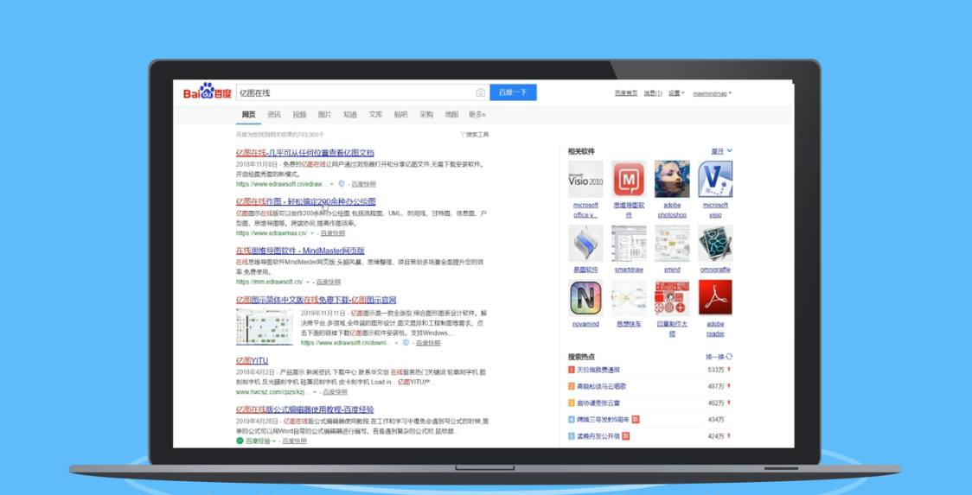Expand arrow next to www.hwcsz.com URL
This screenshot has height=495, width=972.
point(315,392)
